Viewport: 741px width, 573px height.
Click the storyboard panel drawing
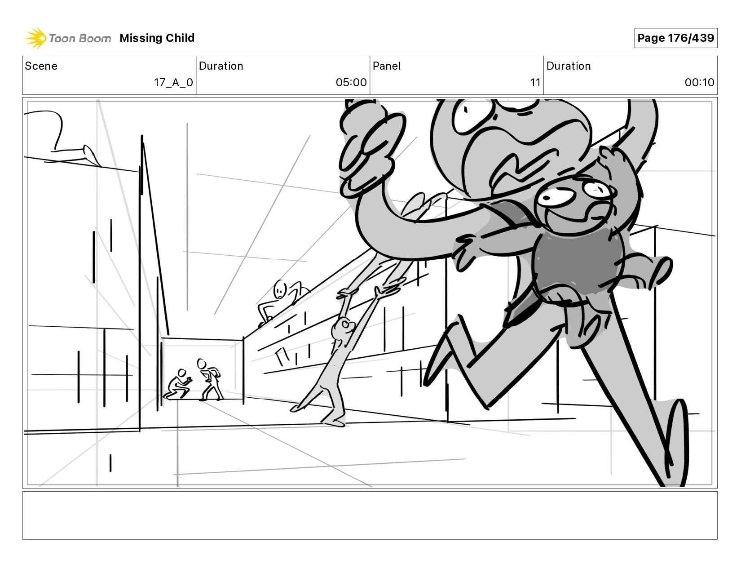point(370,293)
